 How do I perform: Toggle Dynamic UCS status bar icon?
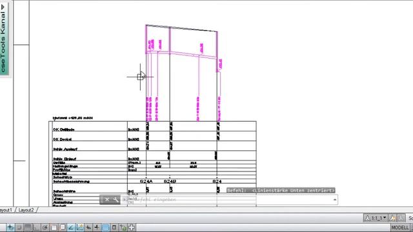tap(79, 227)
